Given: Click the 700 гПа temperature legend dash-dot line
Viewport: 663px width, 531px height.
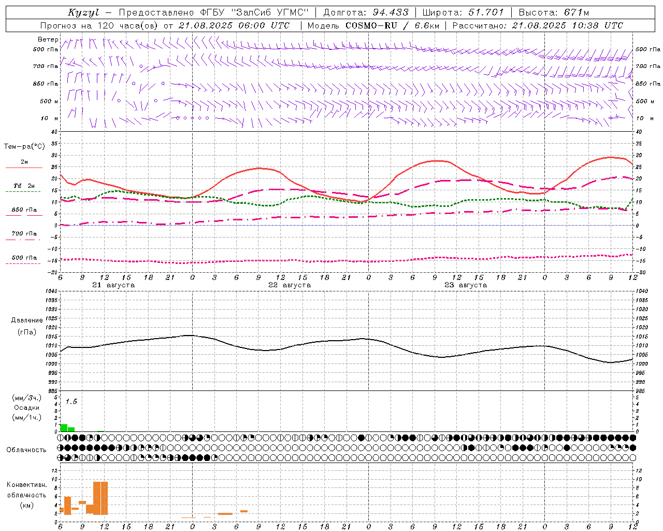Looking at the screenshot, I should tap(23, 240).
